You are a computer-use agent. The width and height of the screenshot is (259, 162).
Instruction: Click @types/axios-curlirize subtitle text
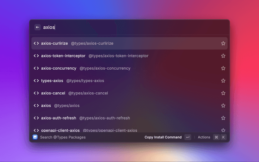click(92, 43)
